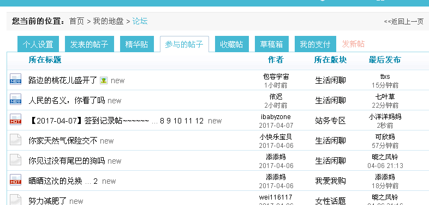Screen dimensions: 429x205
Task: Click author 小快乐宝贝
Action: pyautogui.click(x=276, y=137)
